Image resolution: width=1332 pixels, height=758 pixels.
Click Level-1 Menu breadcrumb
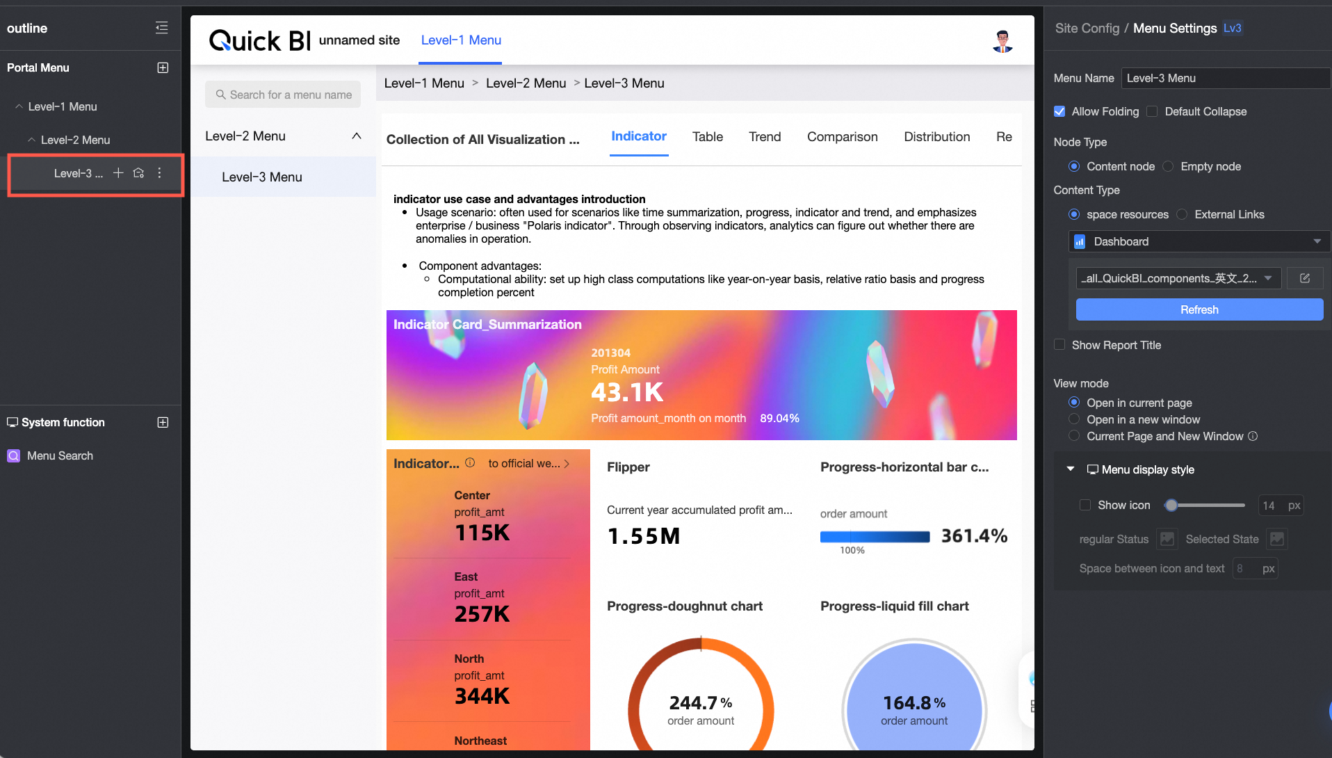[x=424, y=83]
